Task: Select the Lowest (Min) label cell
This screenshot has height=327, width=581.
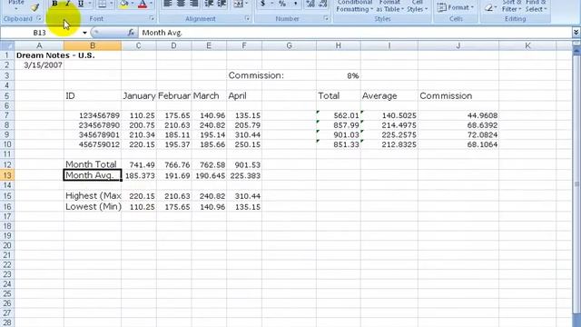Action: (93, 206)
